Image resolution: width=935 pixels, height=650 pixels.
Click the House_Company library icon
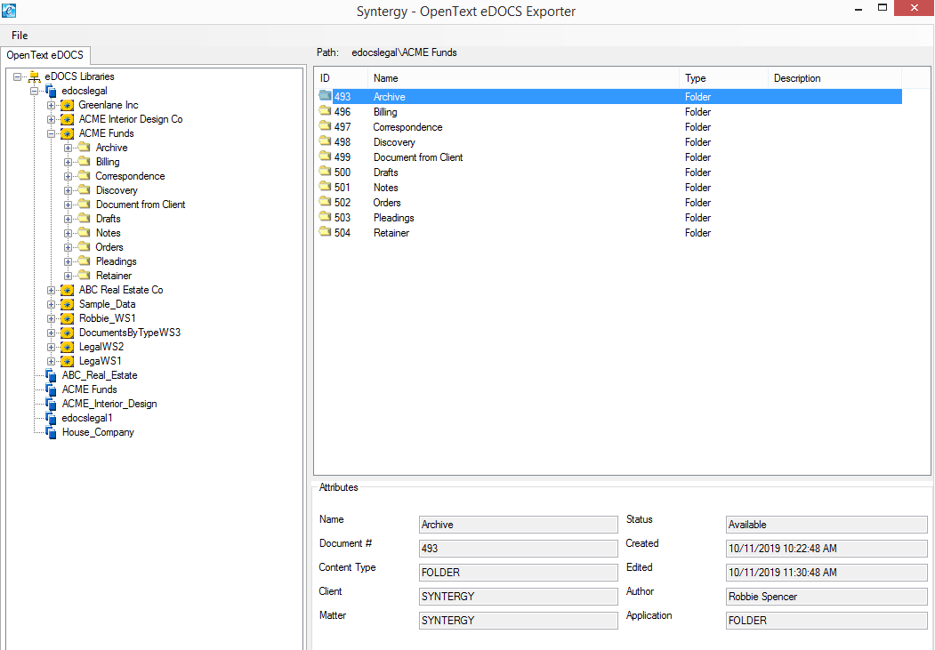click(52, 433)
